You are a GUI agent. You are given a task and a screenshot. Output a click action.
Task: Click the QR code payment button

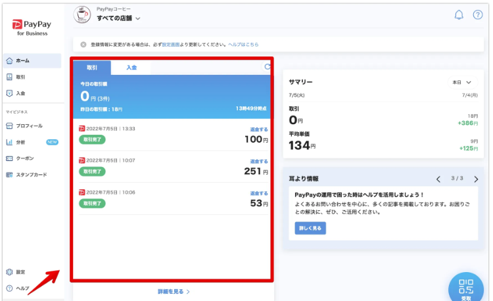point(465,287)
